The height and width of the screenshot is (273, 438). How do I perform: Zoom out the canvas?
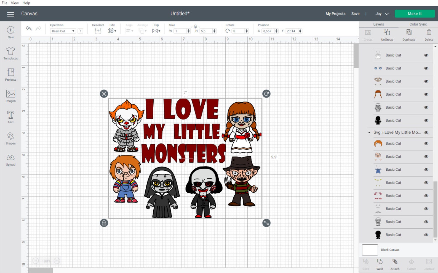[x=36, y=261]
